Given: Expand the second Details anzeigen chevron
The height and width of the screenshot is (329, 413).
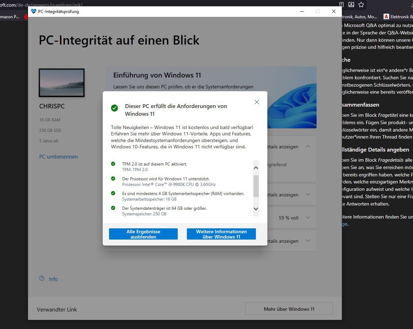Looking at the screenshot, I should click(x=307, y=194).
